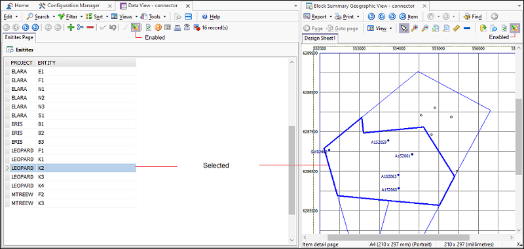Click the PROJECT column header

(x=22, y=63)
